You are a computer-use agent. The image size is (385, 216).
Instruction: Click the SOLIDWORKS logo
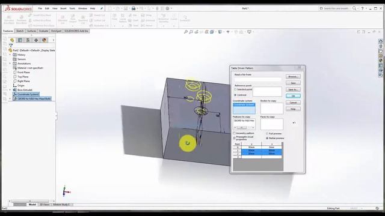point(19,8)
